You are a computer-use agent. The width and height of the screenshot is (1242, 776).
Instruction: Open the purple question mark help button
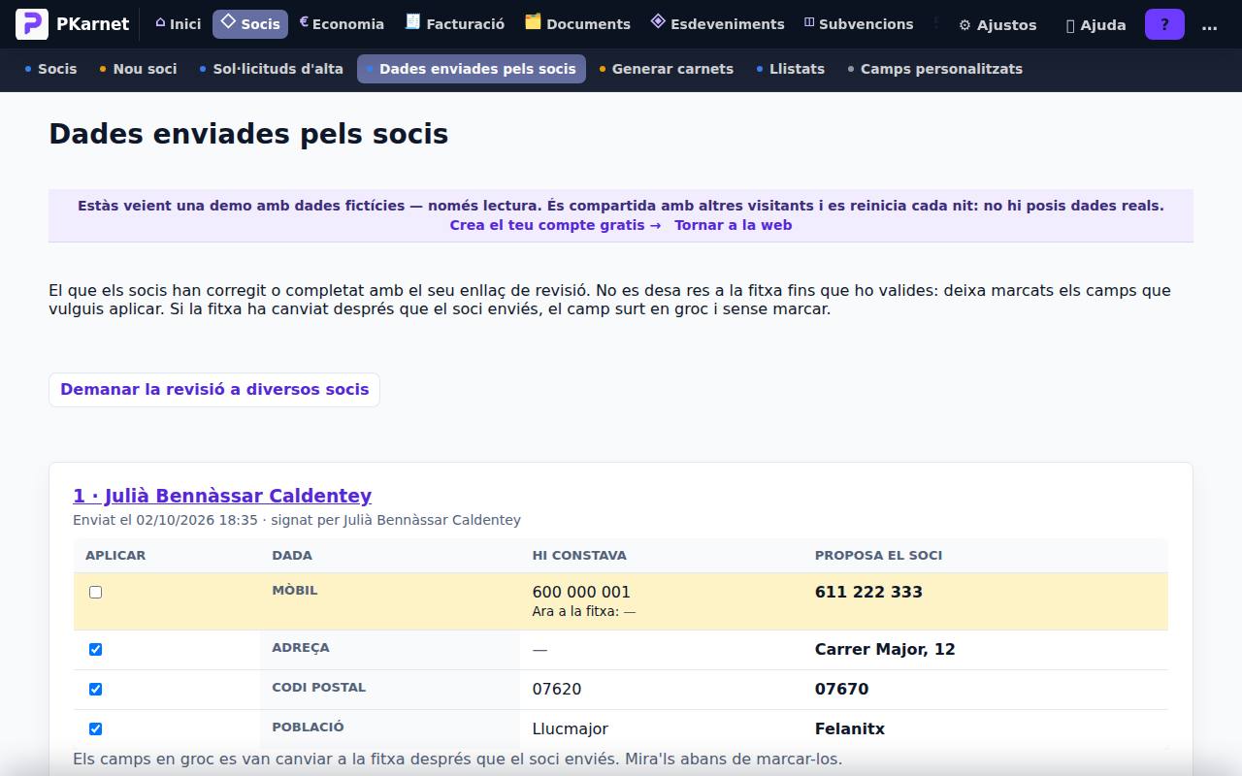[1164, 24]
